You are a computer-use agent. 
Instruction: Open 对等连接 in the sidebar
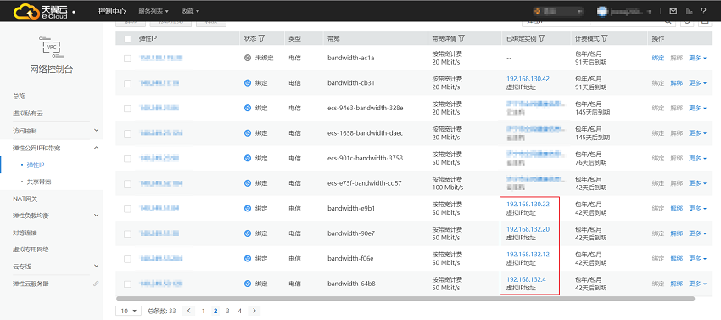pyautogui.click(x=25, y=233)
